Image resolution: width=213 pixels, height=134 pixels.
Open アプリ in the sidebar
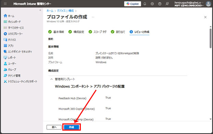[x=9, y=46]
